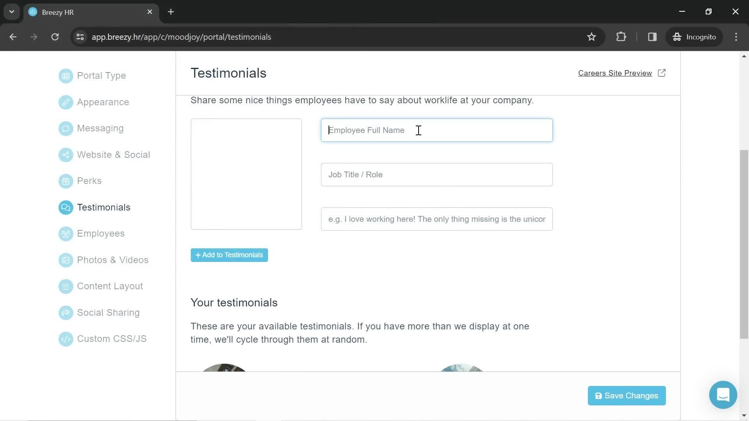Viewport: 749px width, 421px height.
Task: Select the Perks section icon
Action: pos(65,180)
